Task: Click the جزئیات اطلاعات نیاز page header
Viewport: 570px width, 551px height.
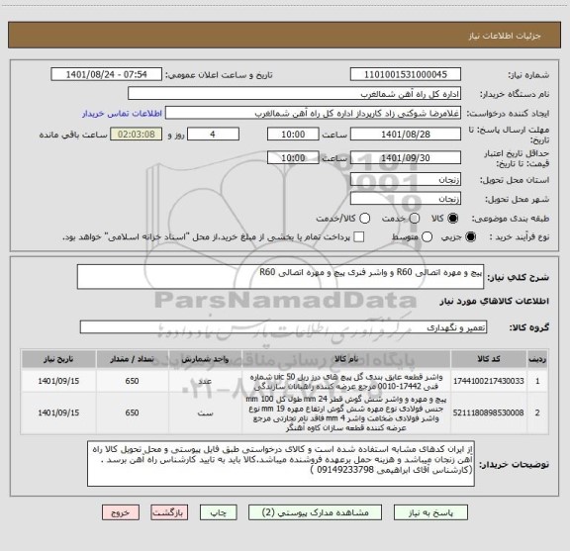Action: pos(505,36)
